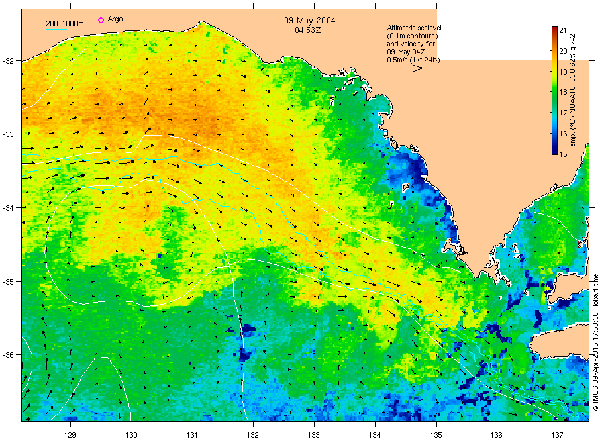Click latitude axis label -36

click(9, 355)
